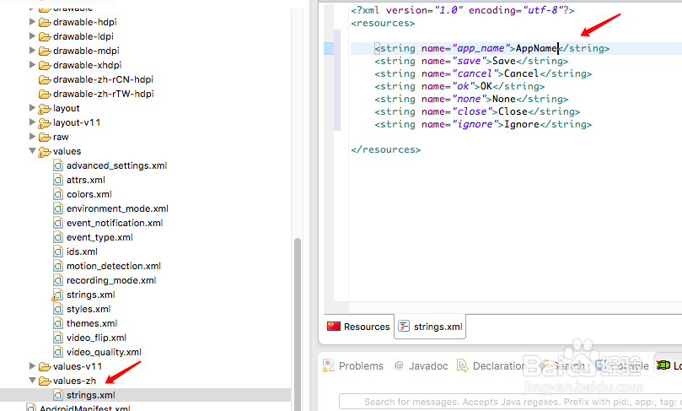Open the Declaration view tab
The width and height of the screenshot is (682, 411).
(491, 365)
